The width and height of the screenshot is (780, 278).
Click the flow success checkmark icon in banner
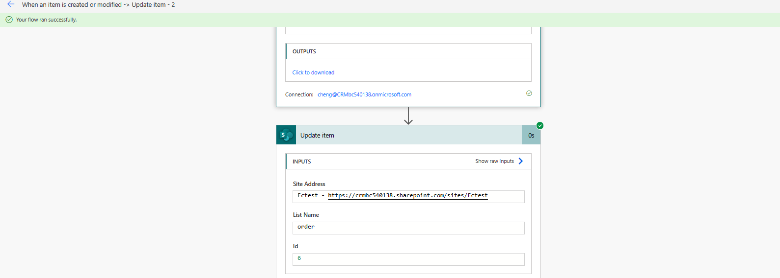(x=9, y=20)
